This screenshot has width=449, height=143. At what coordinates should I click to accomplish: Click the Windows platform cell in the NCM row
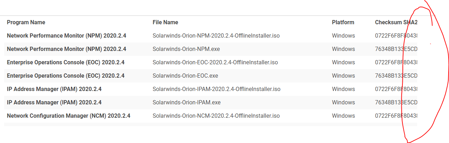coord(343,116)
